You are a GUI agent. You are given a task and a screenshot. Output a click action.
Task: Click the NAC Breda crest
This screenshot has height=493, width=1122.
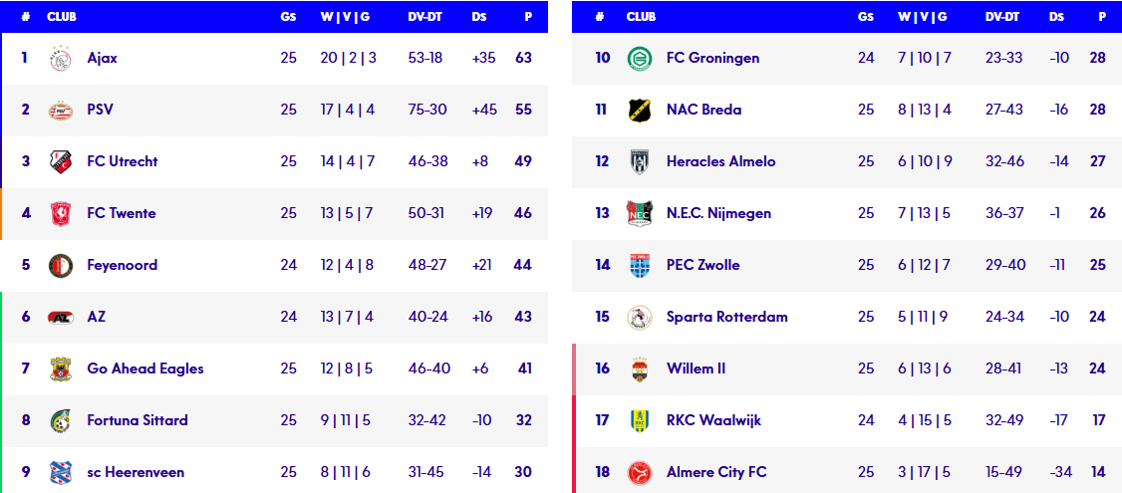point(639,110)
